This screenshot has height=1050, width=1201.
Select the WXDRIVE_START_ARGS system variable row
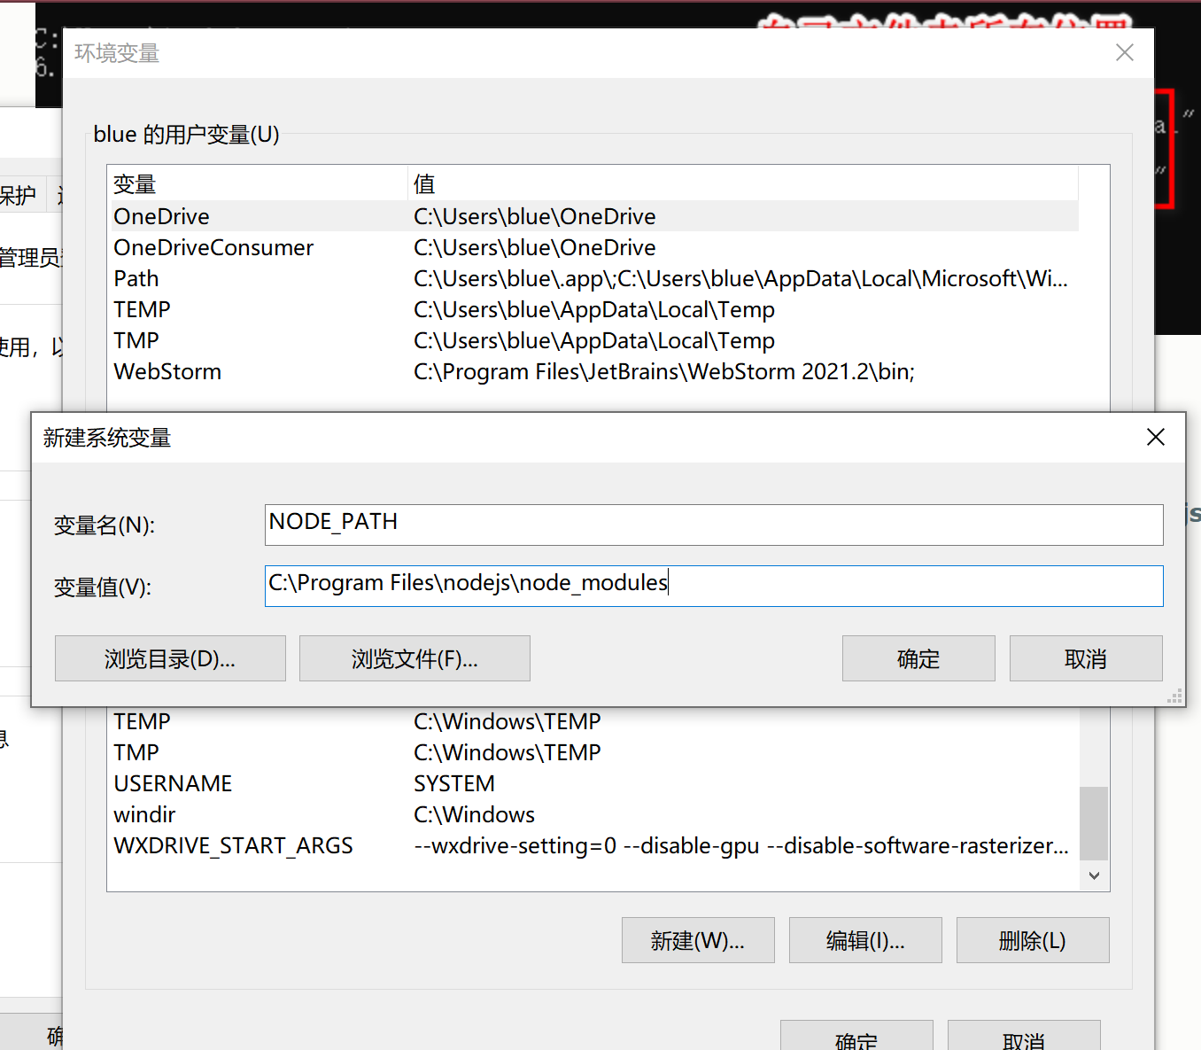593,845
